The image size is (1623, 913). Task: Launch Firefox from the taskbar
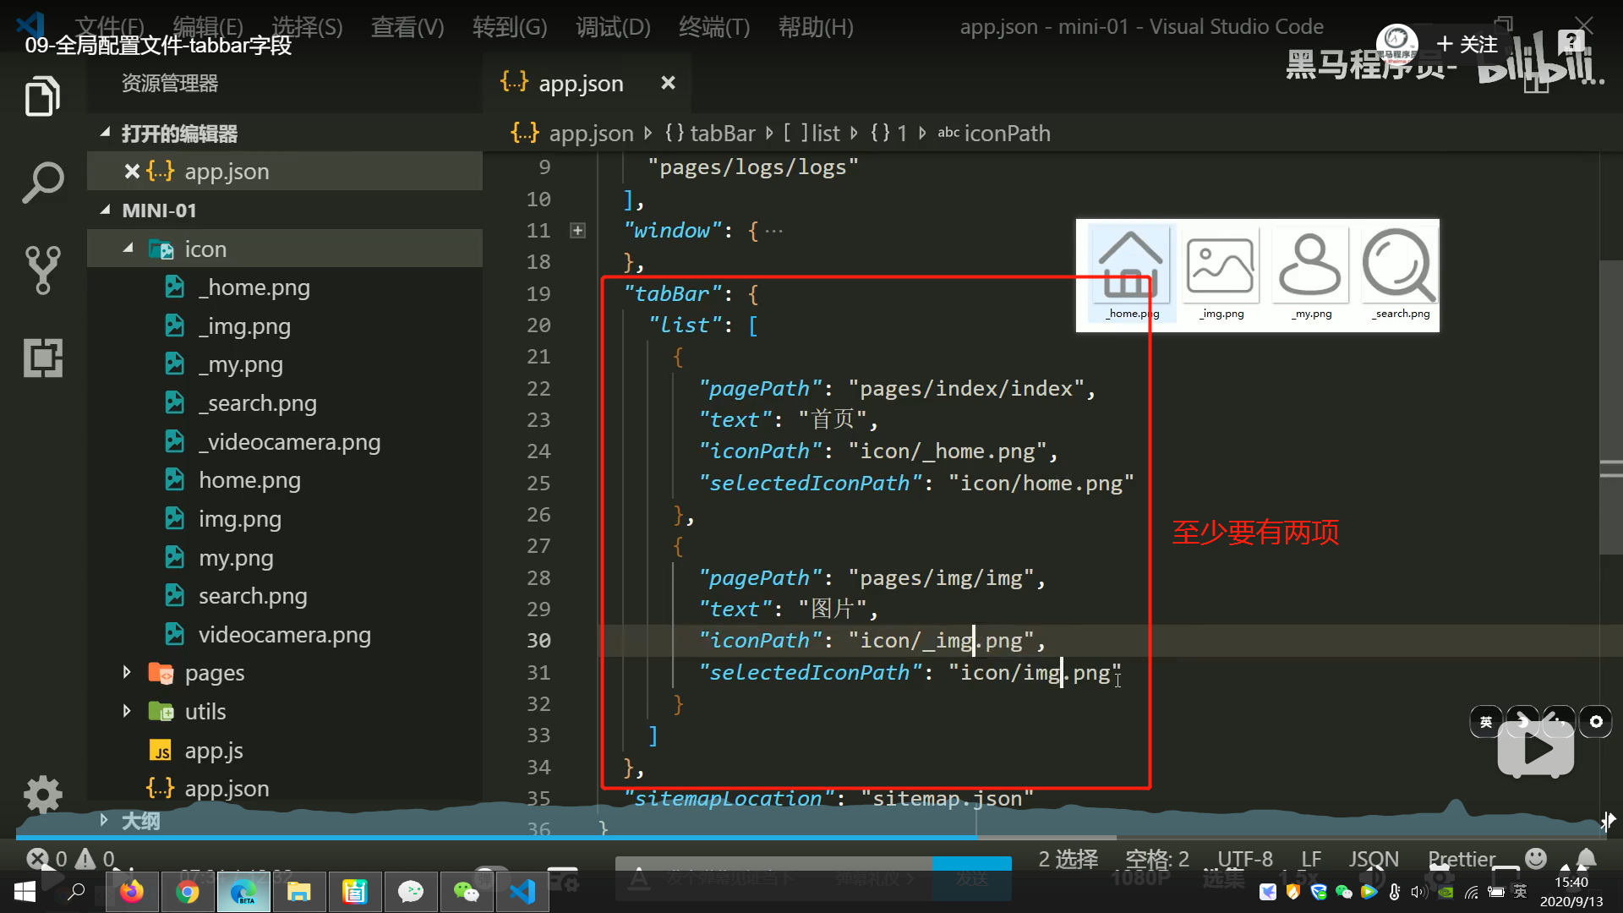132,892
